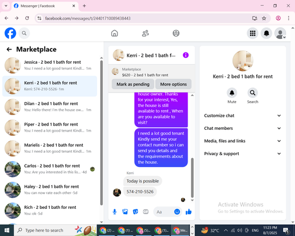295x236 pixels.
Task: Open the emoji picker smiley icon
Action: coord(177,212)
